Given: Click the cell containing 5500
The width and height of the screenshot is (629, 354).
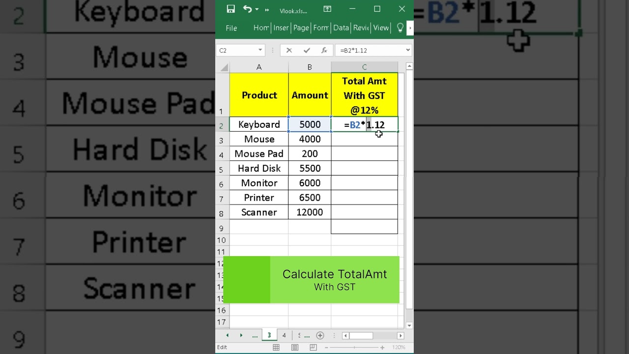Looking at the screenshot, I should (310, 168).
